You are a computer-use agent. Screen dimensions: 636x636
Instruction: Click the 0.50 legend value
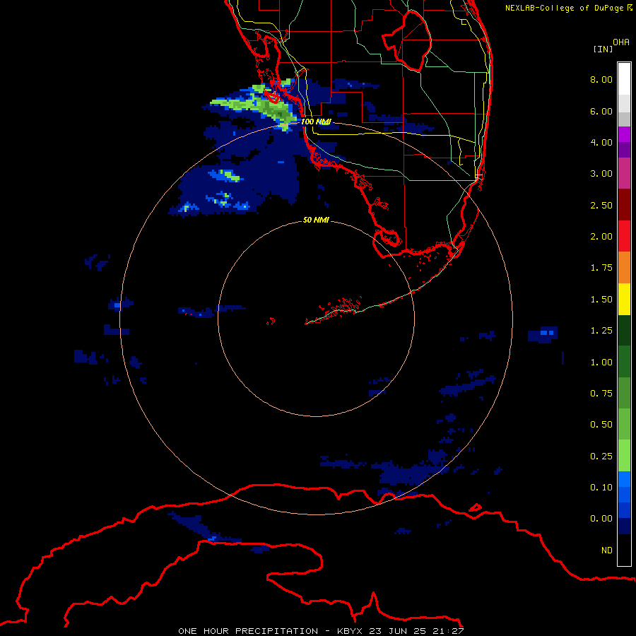tap(601, 425)
